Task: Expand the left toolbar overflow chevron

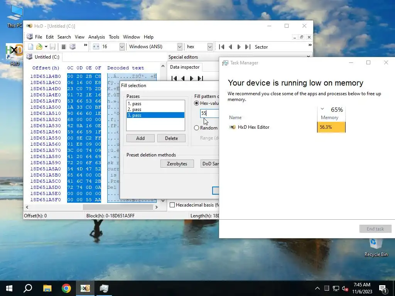Action: 85,45
